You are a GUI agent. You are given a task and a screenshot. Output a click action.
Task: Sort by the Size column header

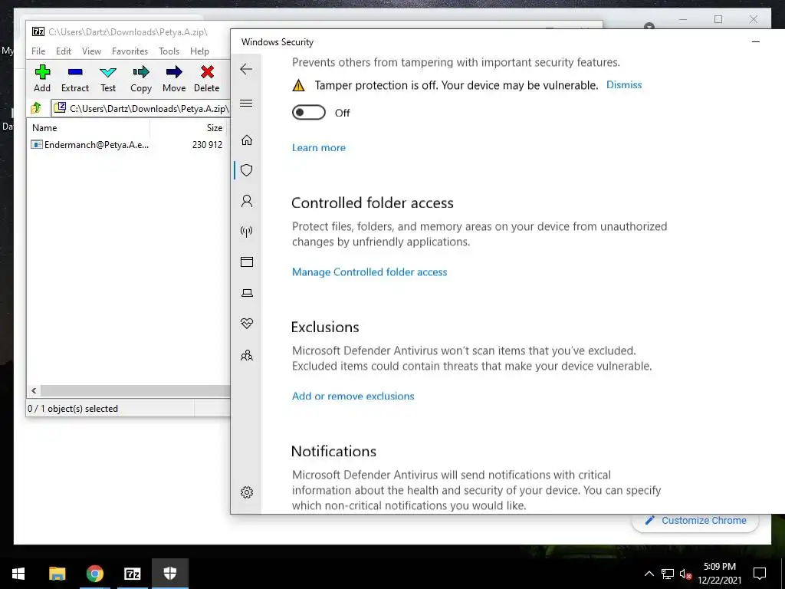[x=189, y=128]
